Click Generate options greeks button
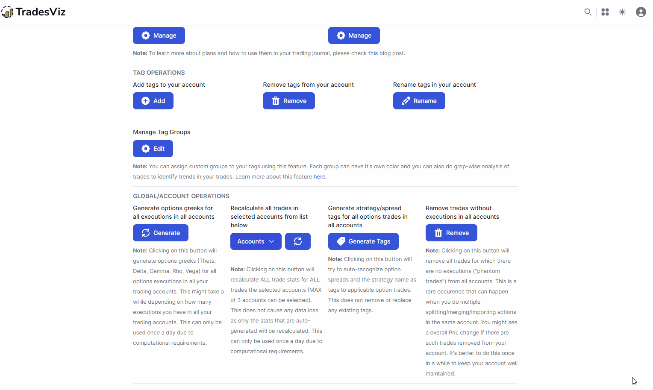Viewport: 653px width, 390px height. (161, 233)
